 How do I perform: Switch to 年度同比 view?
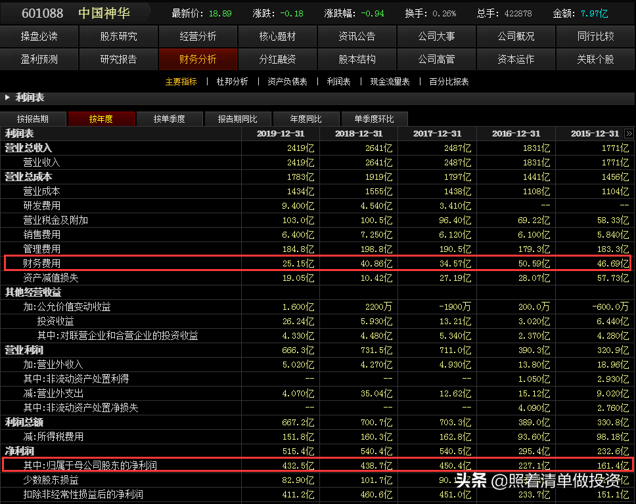pyautogui.click(x=306, y=119)
